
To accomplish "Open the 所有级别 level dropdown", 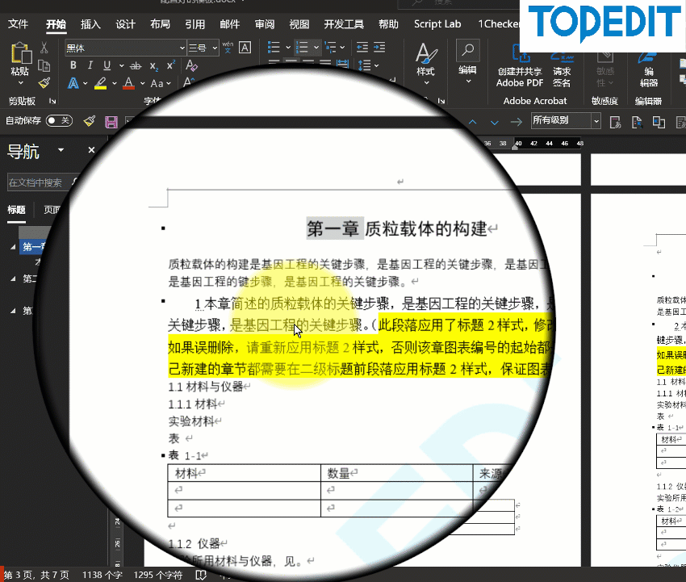I will click(x=596, y=121).
